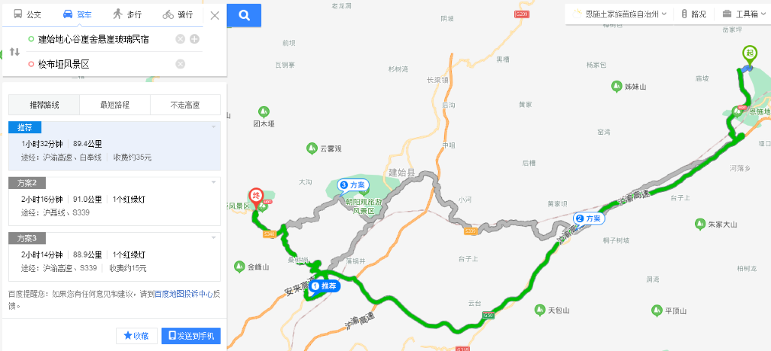The width and height of the screenshot is (771, 351).
Task: Click the 3 方案 route label on map
Action: pyautogui.click(x=353, y=185)
